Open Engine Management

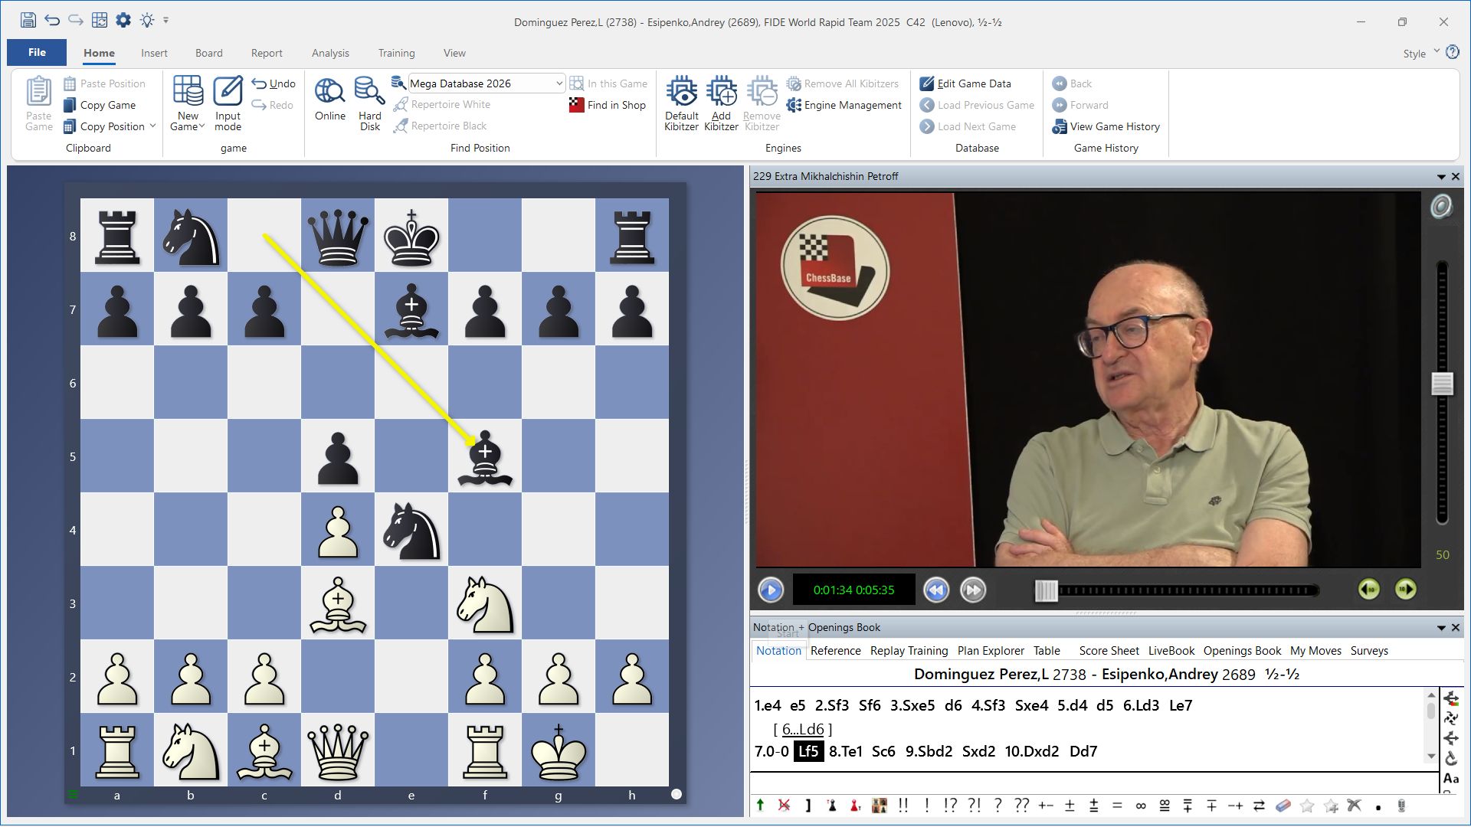point(844,105)
